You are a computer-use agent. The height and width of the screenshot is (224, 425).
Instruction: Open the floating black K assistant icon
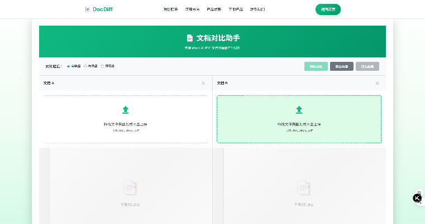tap(417, 198)
